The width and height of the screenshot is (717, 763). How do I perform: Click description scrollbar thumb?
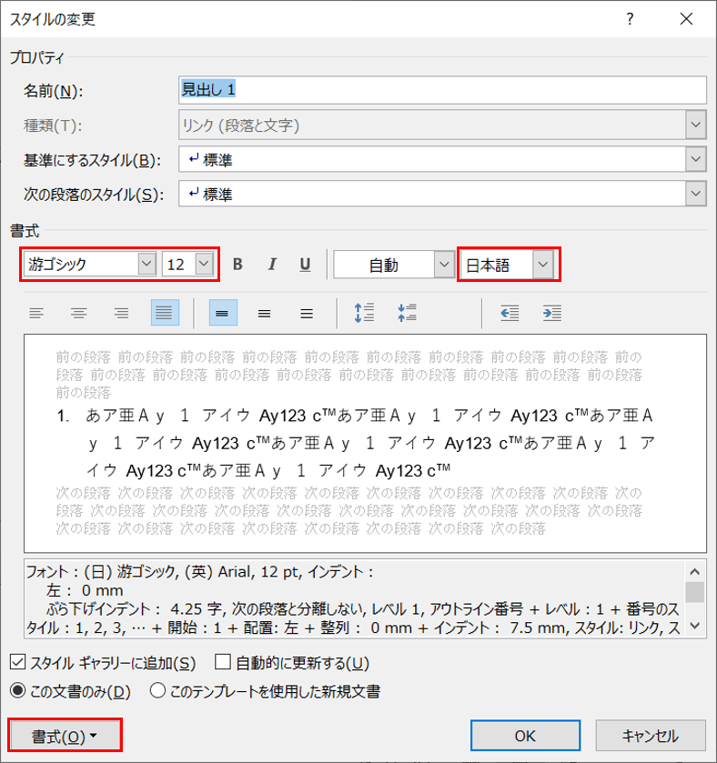(695, 592)
